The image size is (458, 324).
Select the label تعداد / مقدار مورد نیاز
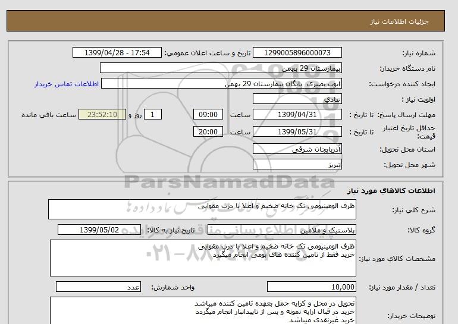coord(402,288)
